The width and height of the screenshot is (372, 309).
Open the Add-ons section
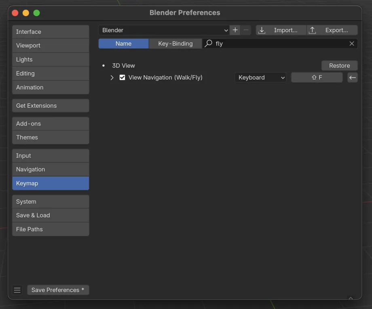pos(51,124)
